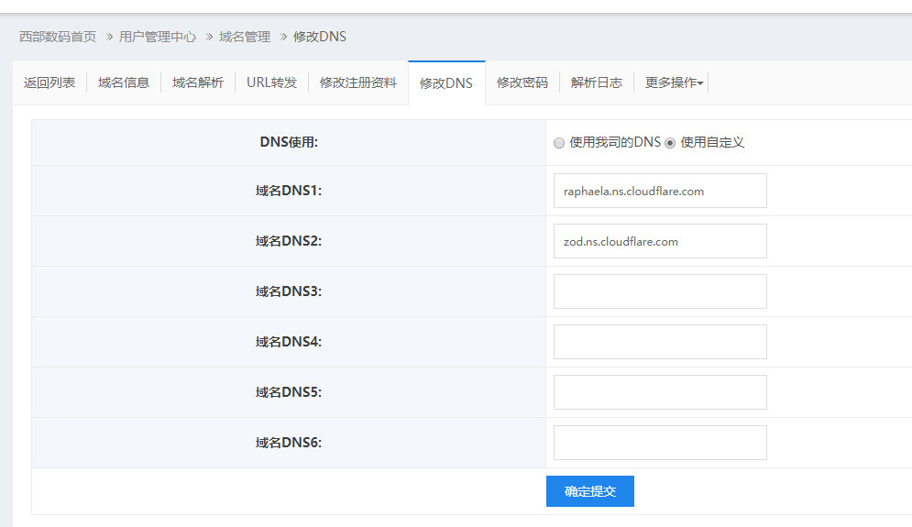The width and height of the screenshot is (912, 527).
Task: Open the 更多操作 dropdown menu
Action: tap(674, 82)
